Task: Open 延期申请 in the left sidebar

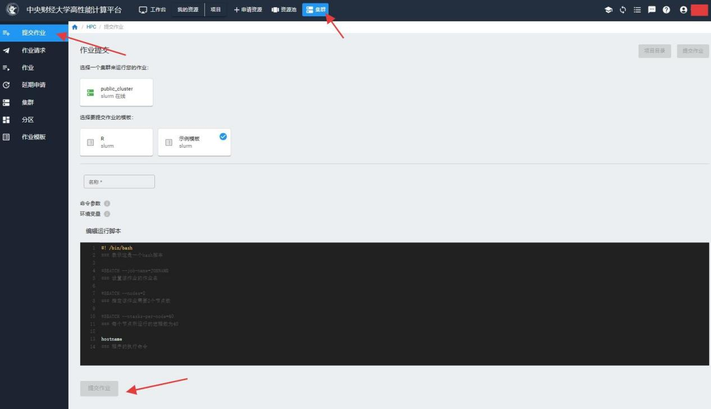Action: [34, 85]
